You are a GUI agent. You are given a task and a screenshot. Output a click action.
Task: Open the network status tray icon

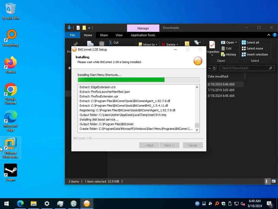coord(236,204)
